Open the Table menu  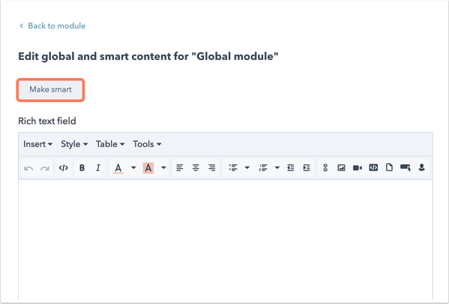click(110, 144)
